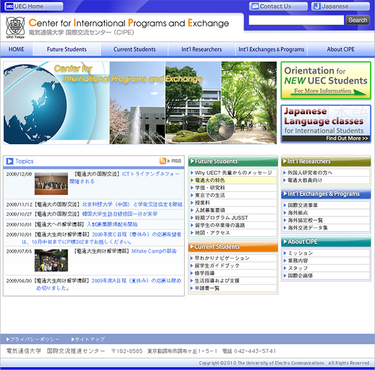Open Mitake Campの報告 link

pos(154,251)
